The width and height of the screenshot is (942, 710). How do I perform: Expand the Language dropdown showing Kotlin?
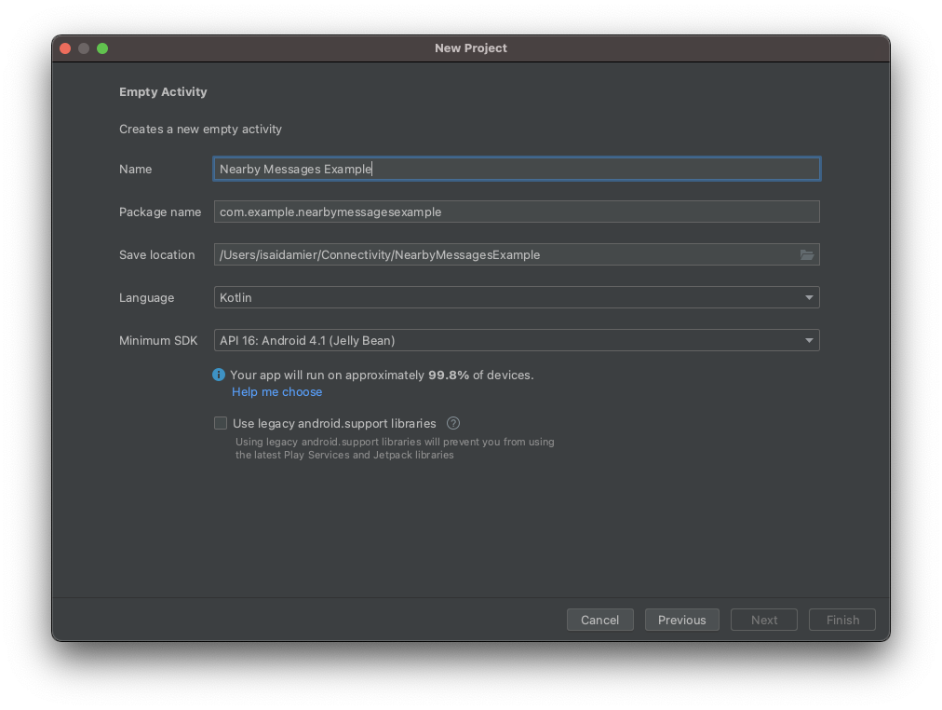point(517,298)
